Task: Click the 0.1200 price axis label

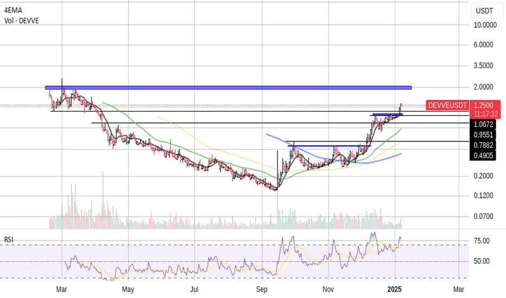Action: [483, 196]
